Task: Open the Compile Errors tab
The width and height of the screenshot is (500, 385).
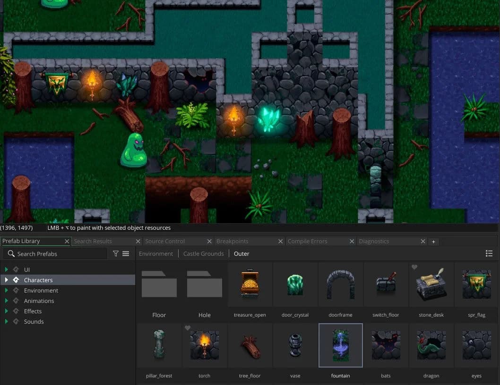Action: (307, 242)
